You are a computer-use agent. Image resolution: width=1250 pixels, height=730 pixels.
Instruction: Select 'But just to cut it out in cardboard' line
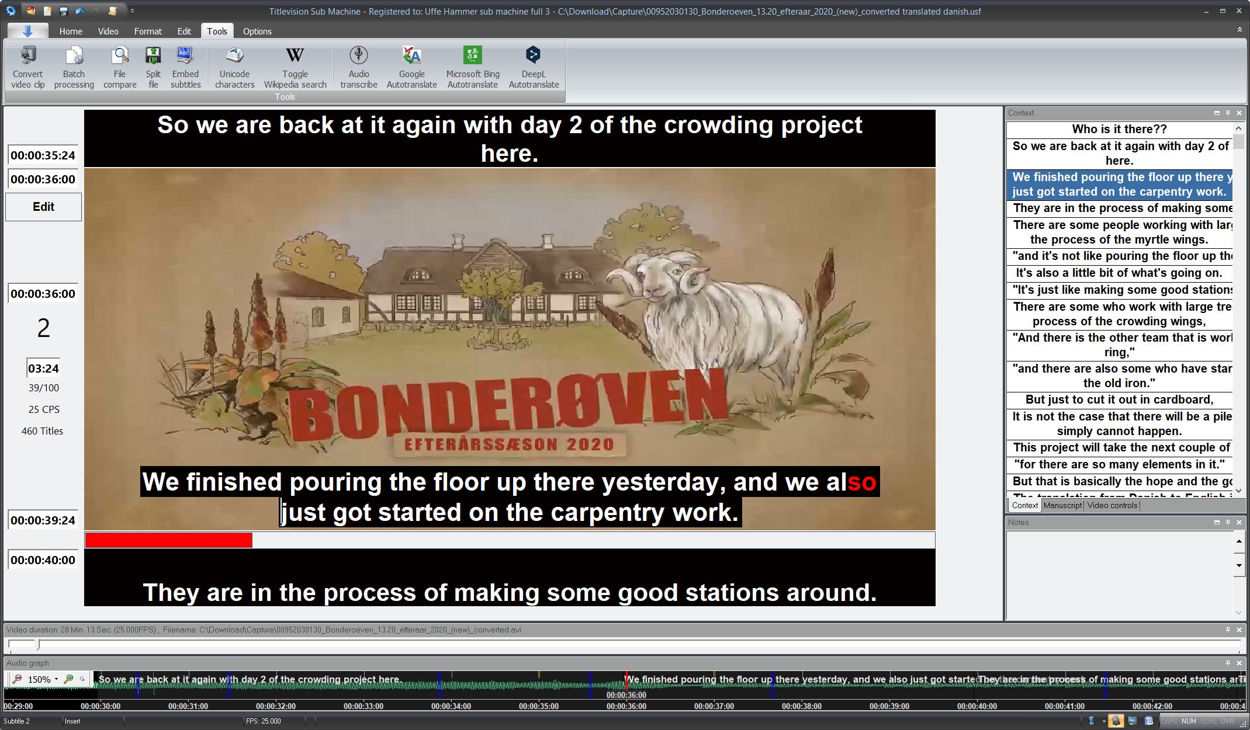1119,400
